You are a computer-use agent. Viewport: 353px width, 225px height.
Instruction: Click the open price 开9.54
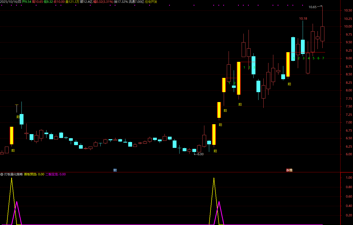click(27, 2)
